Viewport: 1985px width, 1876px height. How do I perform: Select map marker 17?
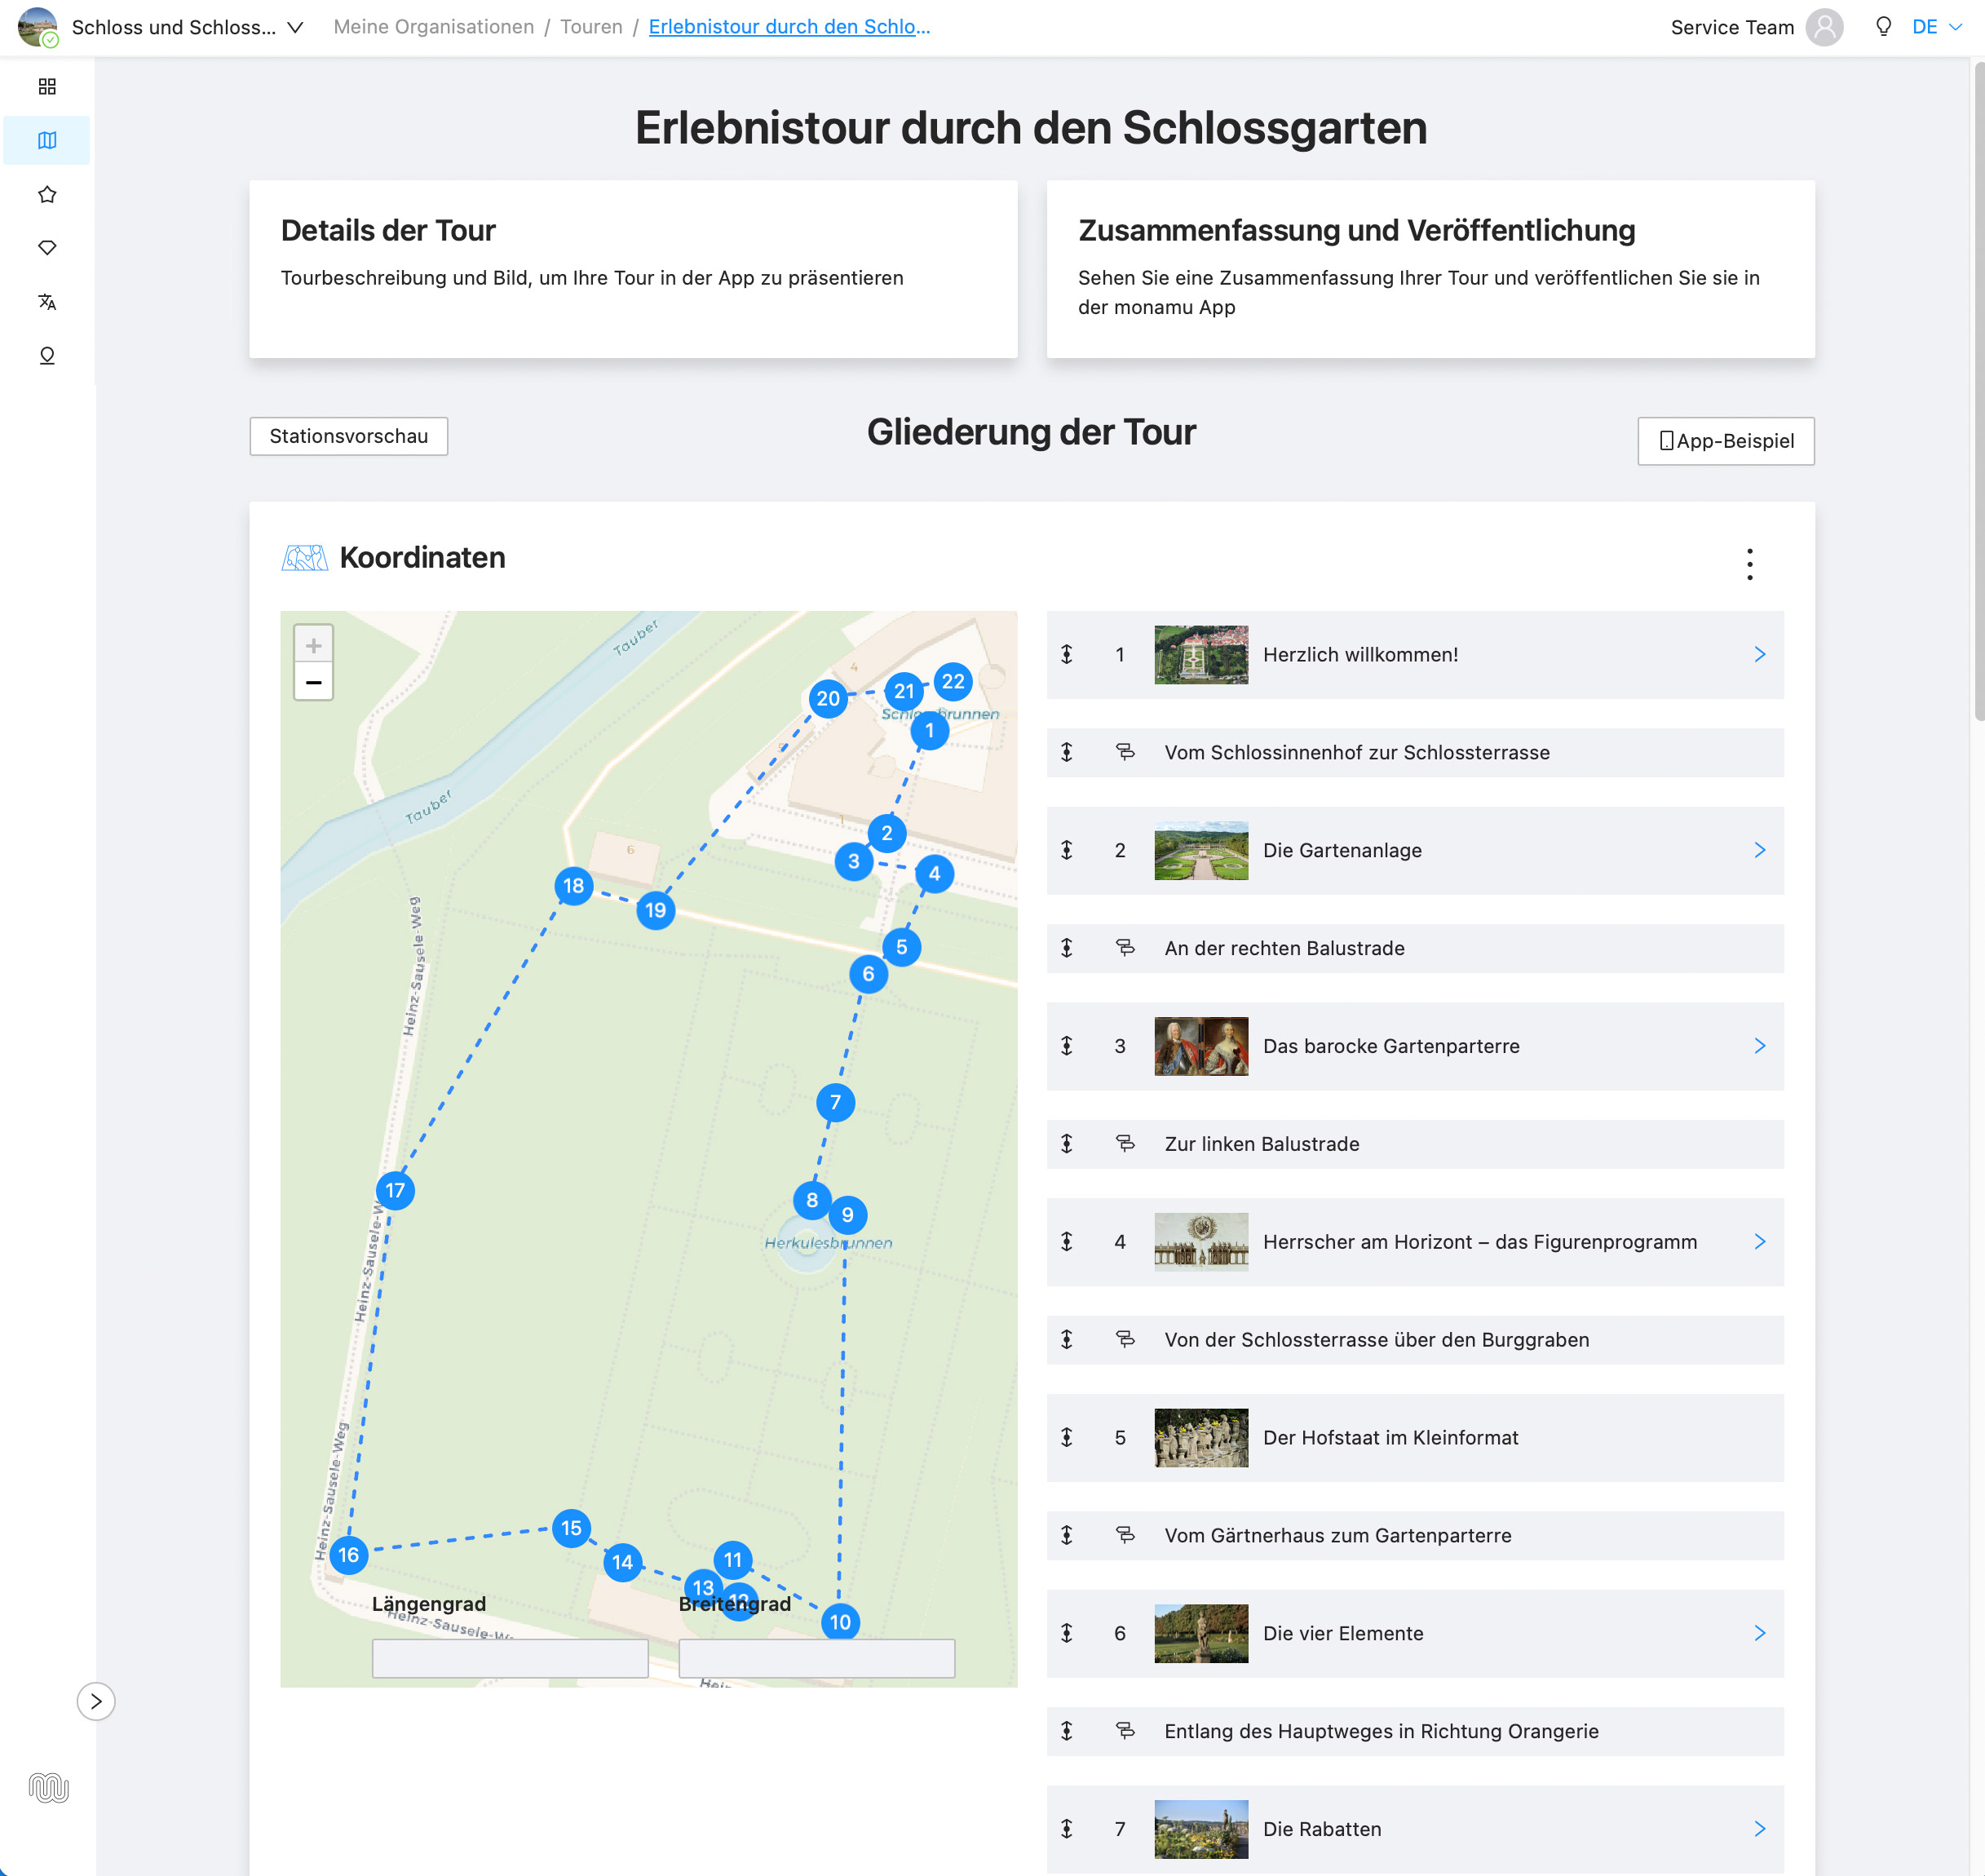[x=395, y=1190]
